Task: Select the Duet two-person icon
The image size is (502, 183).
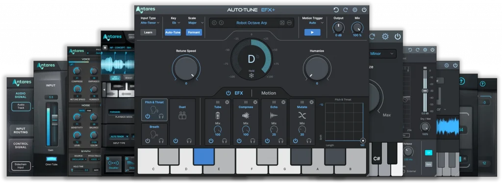Action: point(182,115)
